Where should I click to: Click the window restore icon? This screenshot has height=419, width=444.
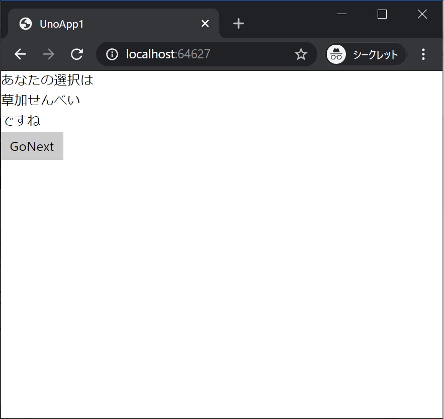[382, 14]
